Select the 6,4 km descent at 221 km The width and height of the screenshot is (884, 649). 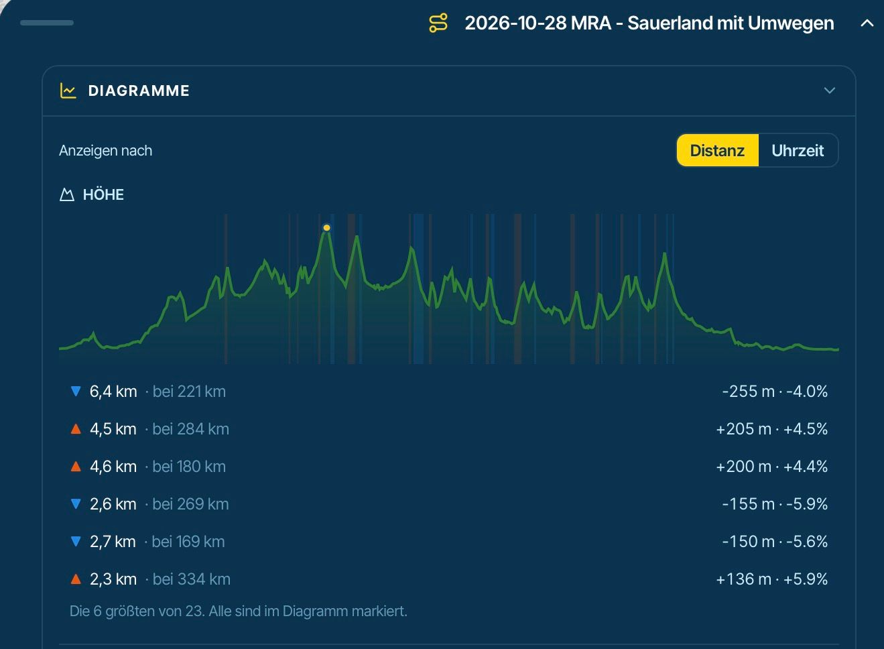(449, 392)
